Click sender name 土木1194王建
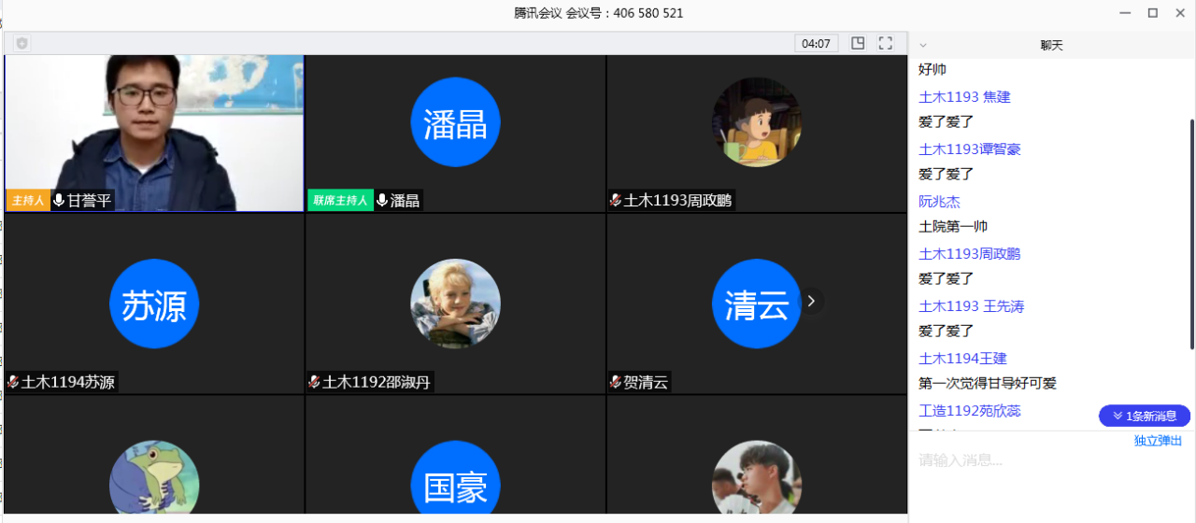 (x=962, y=359)
